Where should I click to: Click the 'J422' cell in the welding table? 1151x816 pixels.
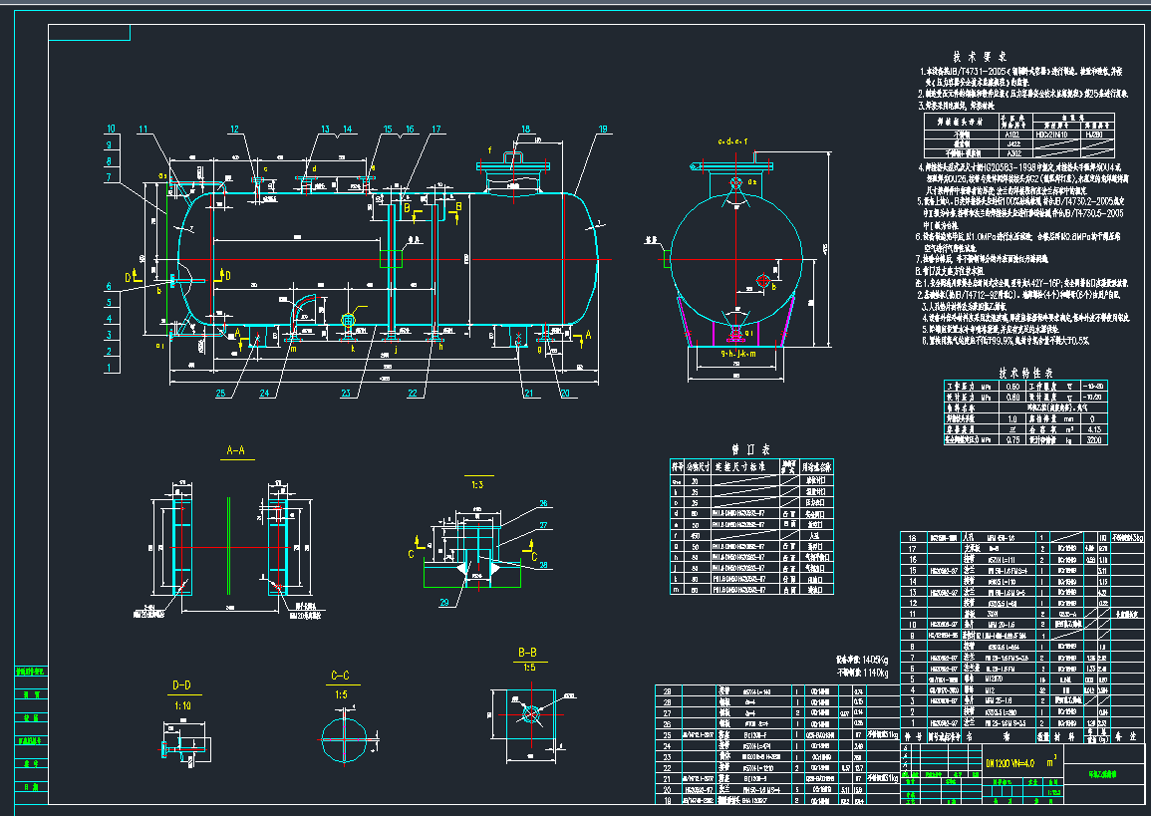tap(1013, 144)
